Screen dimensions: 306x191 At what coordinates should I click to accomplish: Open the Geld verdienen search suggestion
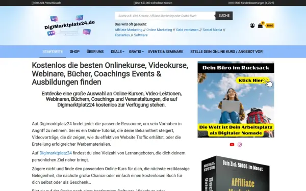click(187, 30)
